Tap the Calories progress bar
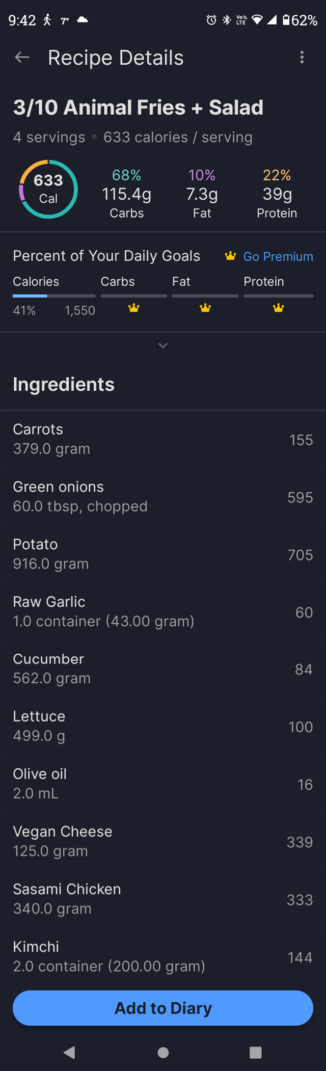This screenshot has height=1071, width=326. (x=53, y=296)
